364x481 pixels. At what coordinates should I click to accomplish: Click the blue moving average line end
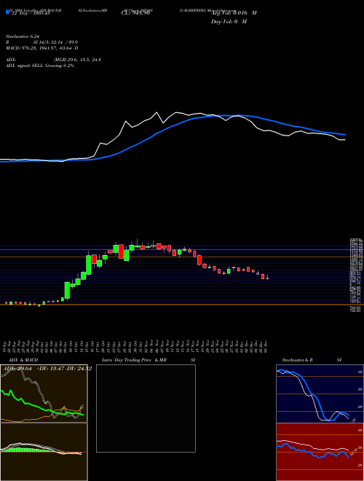[x=344, y=134]
